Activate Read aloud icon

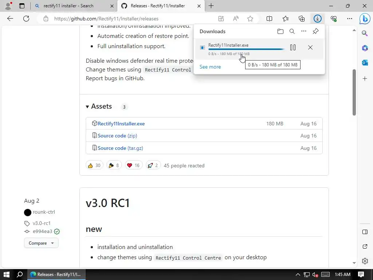pos(236,19)
